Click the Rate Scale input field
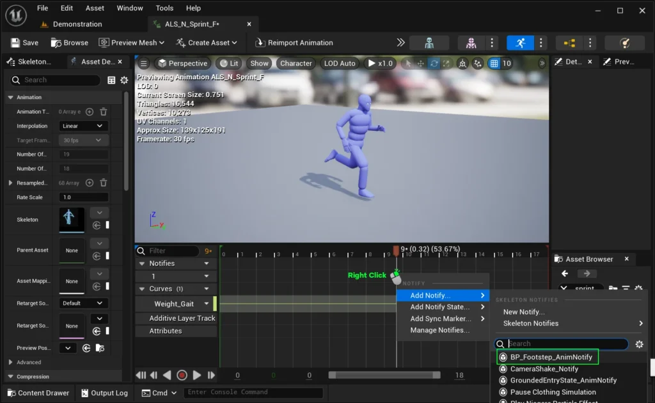This screenshot has height=403, width=655. click(x=83, y=197)
